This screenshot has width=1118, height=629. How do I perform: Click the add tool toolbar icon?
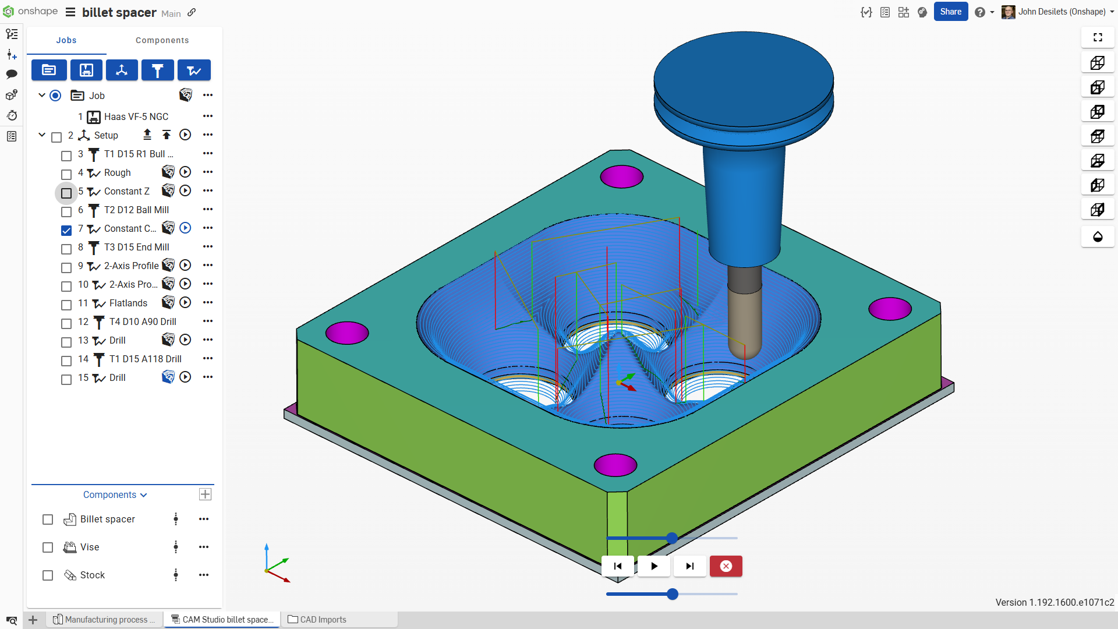click(157, 70)
